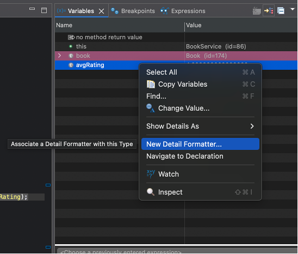Maximize the editor pane

tap(44, 10)
